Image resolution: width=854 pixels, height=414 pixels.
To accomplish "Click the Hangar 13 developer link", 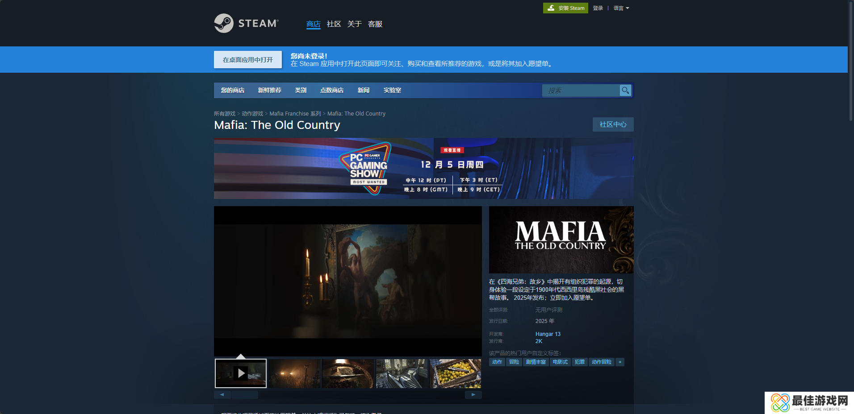I will coord(548,334).
